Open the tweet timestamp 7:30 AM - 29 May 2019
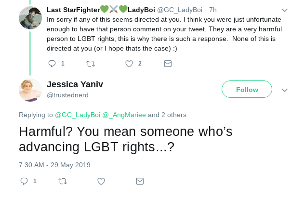The width and height of the screenshot is (305, 199). 54,165
